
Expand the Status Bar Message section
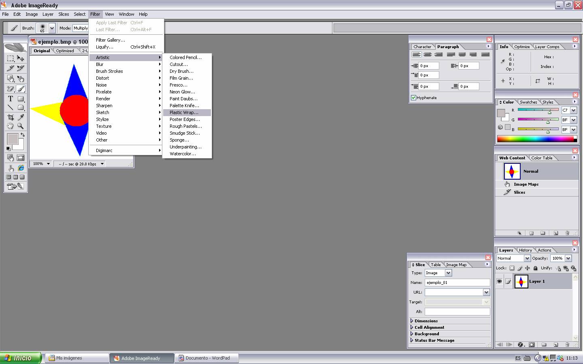coord(412,340)
